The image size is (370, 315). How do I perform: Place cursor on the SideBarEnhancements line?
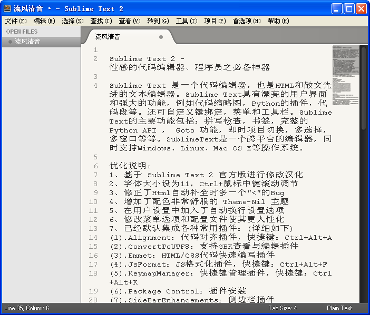[192, 300]
